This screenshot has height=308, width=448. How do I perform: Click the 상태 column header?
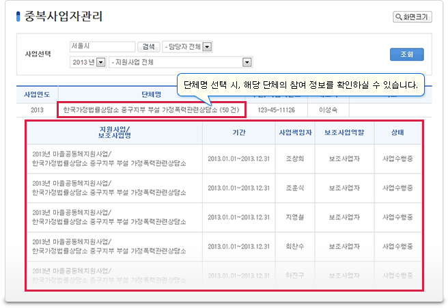(397, 132)
